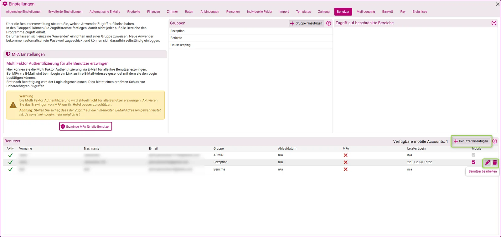Click the Einstellungen gear icon
Image resolution: width=501 pixels, height=237 pixels.
pyautogui.click(x=5, y=4)
